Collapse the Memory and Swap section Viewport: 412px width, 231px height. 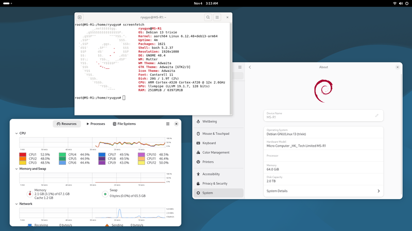coord(16,169)
